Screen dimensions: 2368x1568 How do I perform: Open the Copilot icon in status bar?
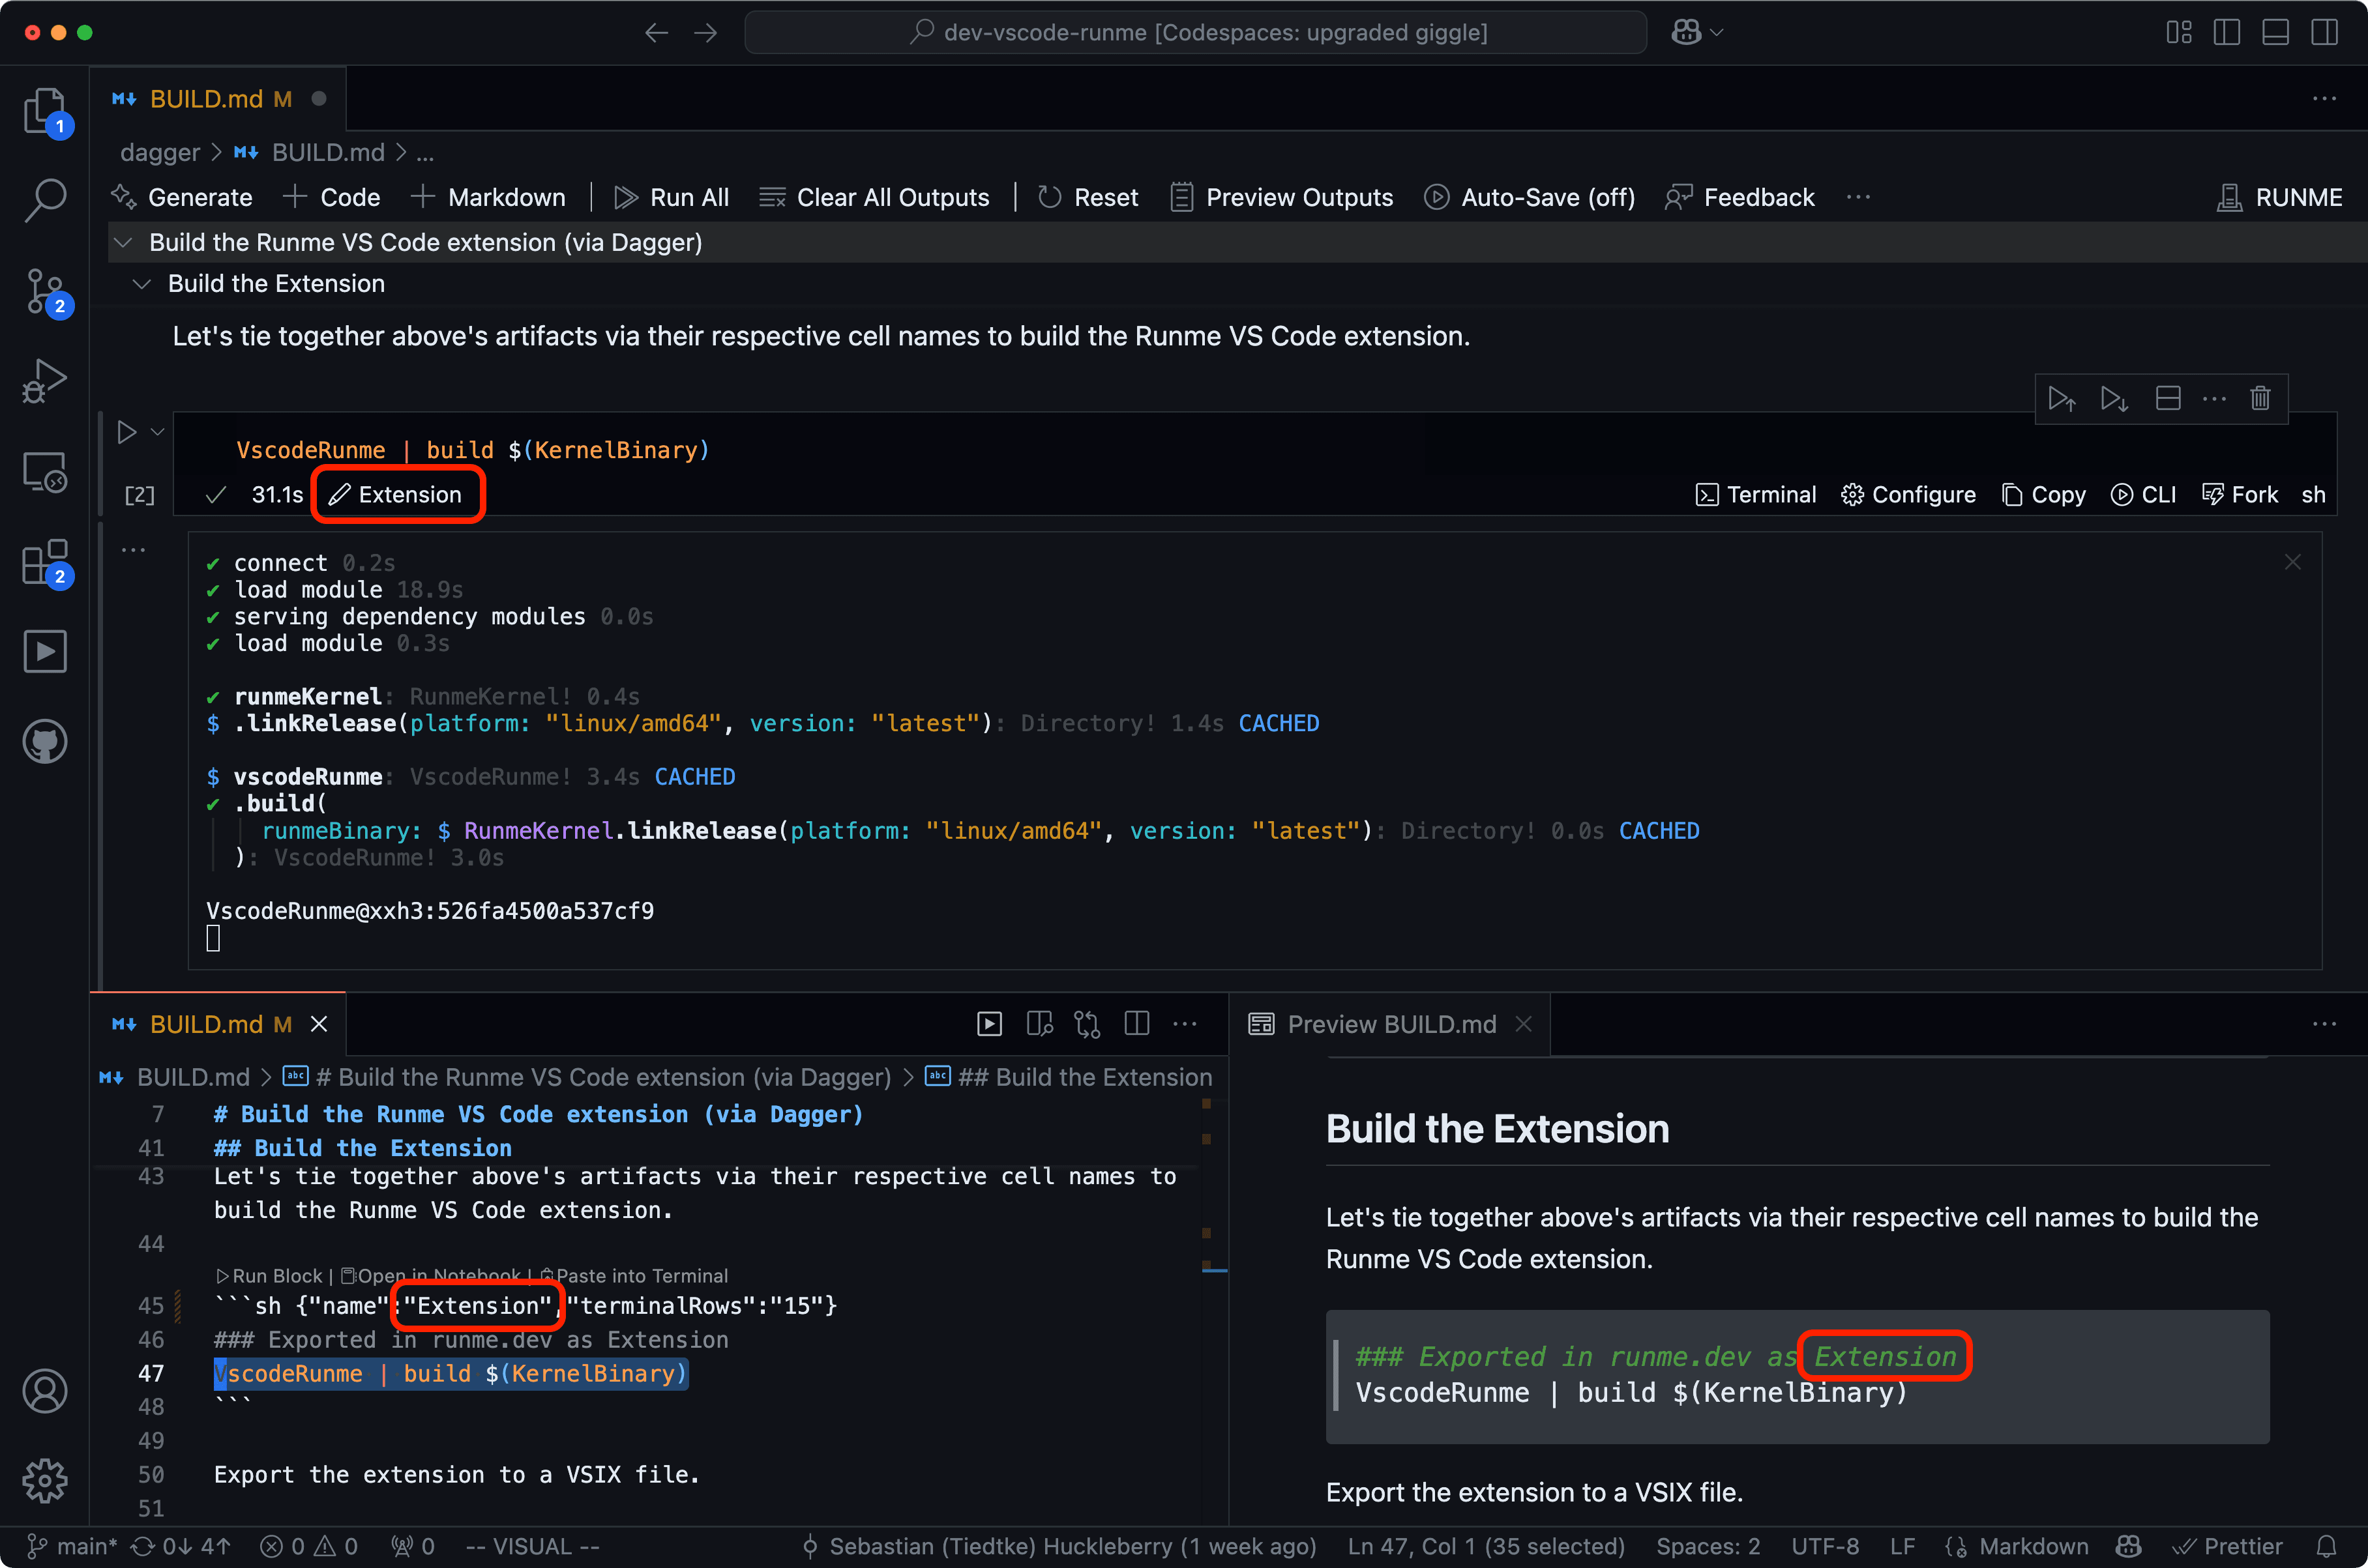(x=2129, y=1546)
